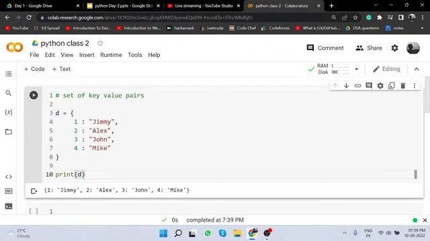Move cell up with arrow icon

[x=335, y=86]
